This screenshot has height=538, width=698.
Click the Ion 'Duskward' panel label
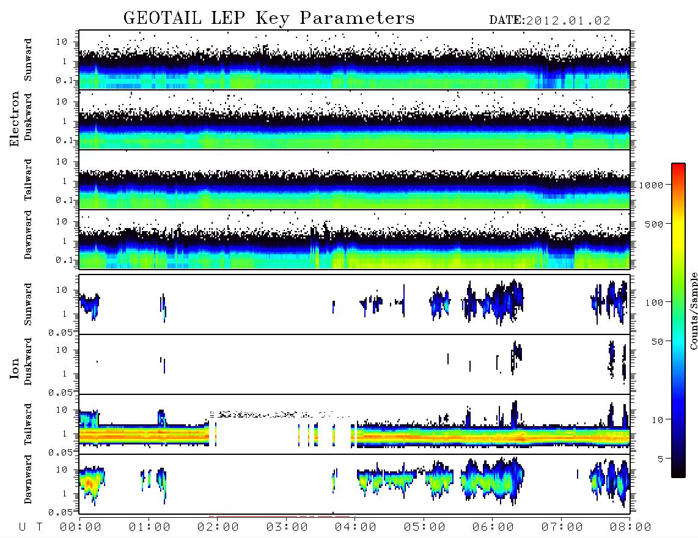[28, 361]
